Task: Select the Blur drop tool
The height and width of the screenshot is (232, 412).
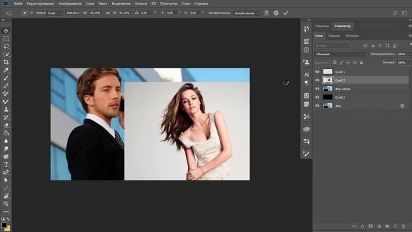Action: point(6,141)
